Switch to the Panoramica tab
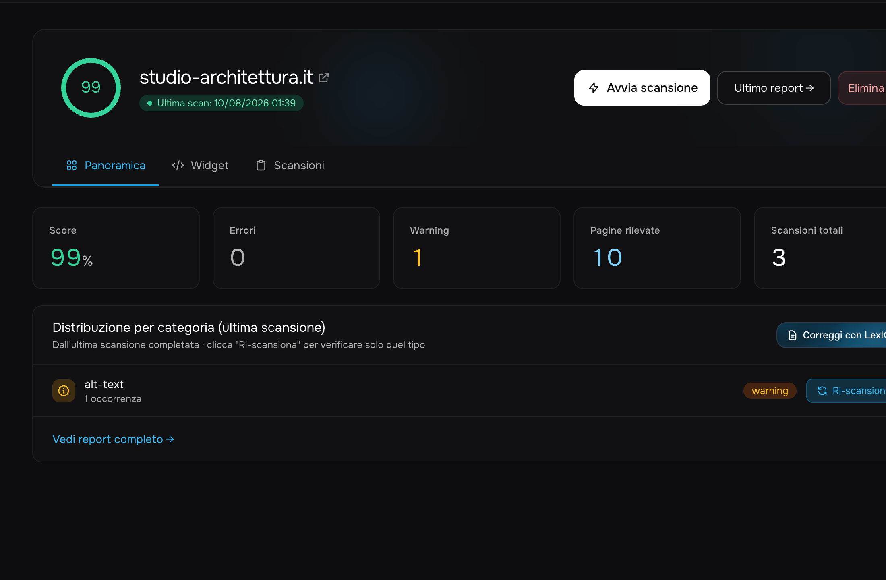Screen dimensions: 886x580 coord(106,166)
